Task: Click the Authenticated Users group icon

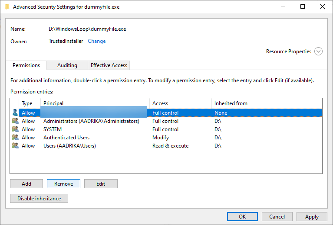Action: pyautogui.click(x=15, y=138)
